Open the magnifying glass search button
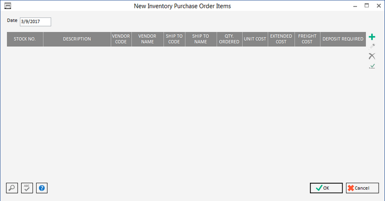Image resolution: width=385 pixels, height=201 pixels. click(x=12, y=188)
